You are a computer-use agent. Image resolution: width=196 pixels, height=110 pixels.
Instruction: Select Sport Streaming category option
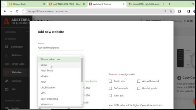pyautogui.click(x=59, y=99)
